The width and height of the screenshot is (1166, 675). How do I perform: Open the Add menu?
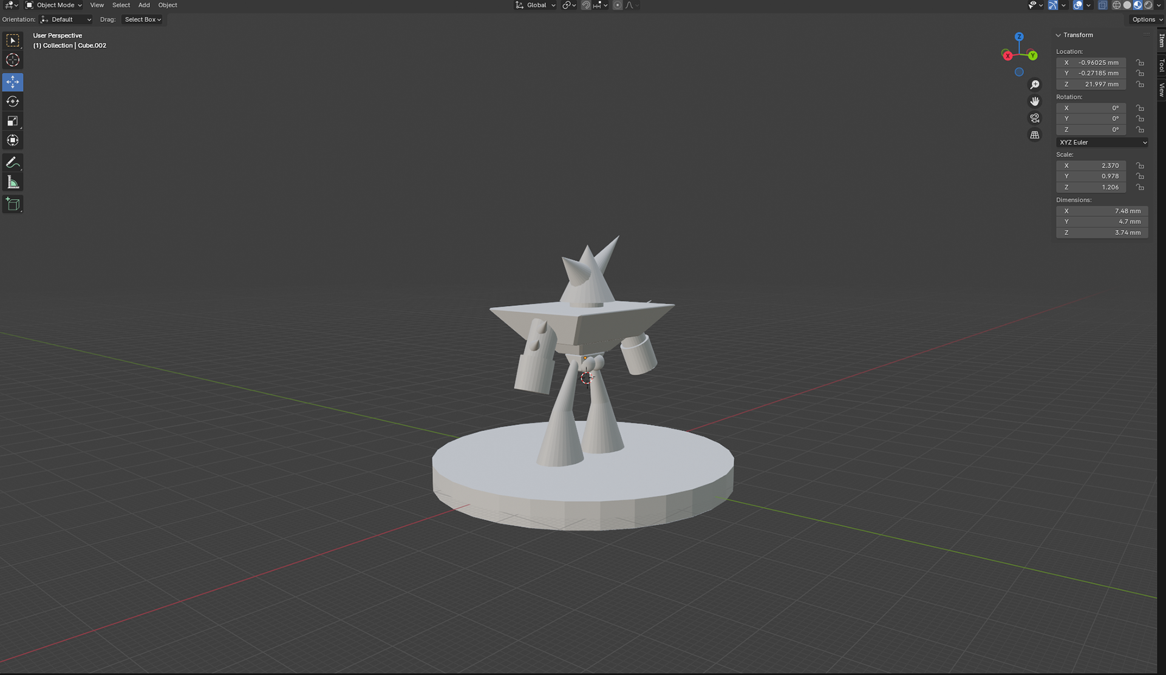click(144, 5)
